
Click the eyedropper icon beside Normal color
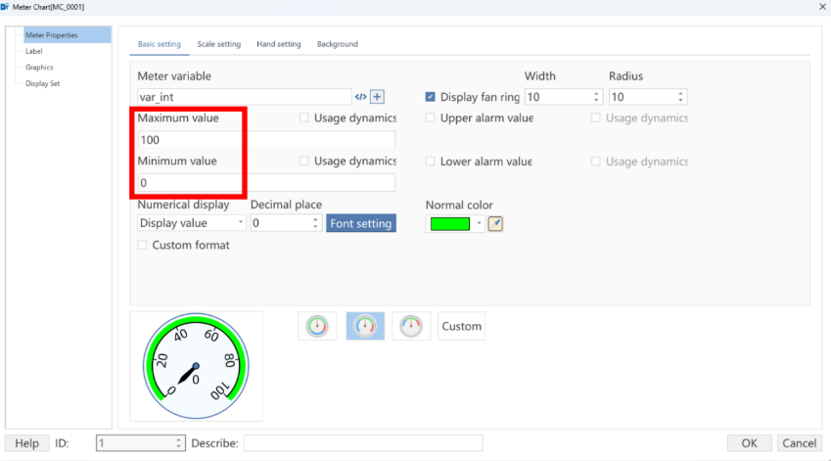tap(495, 223)
